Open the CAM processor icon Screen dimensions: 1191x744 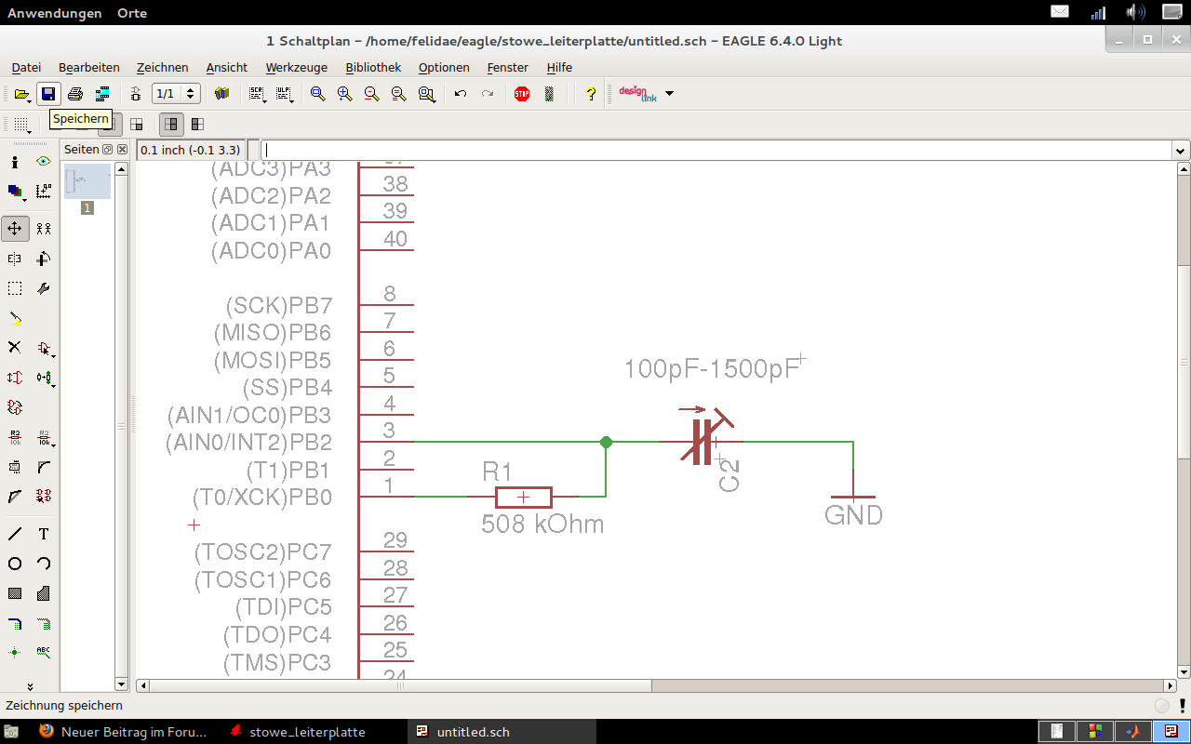pyautogui.click(x=102, y=94)
